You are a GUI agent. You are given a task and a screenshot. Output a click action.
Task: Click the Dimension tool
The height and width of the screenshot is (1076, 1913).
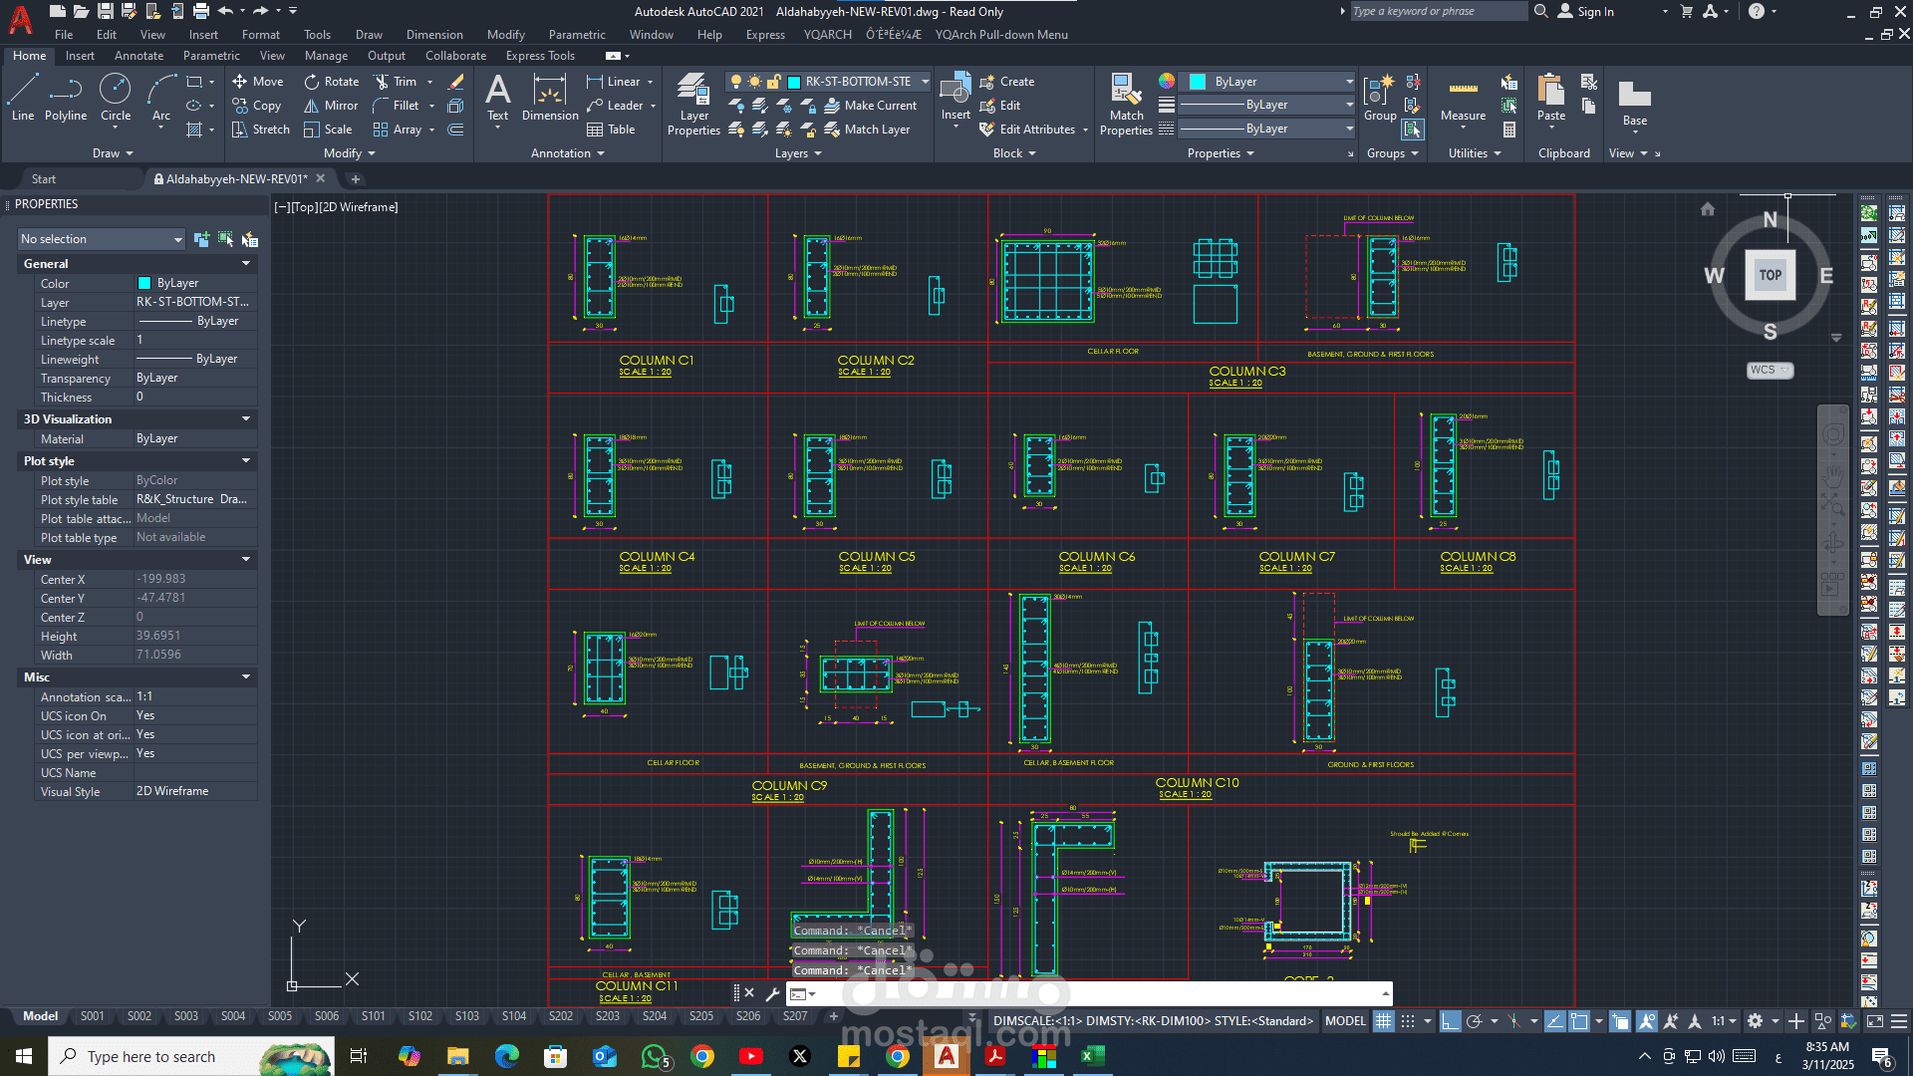[x=550, y=98]
